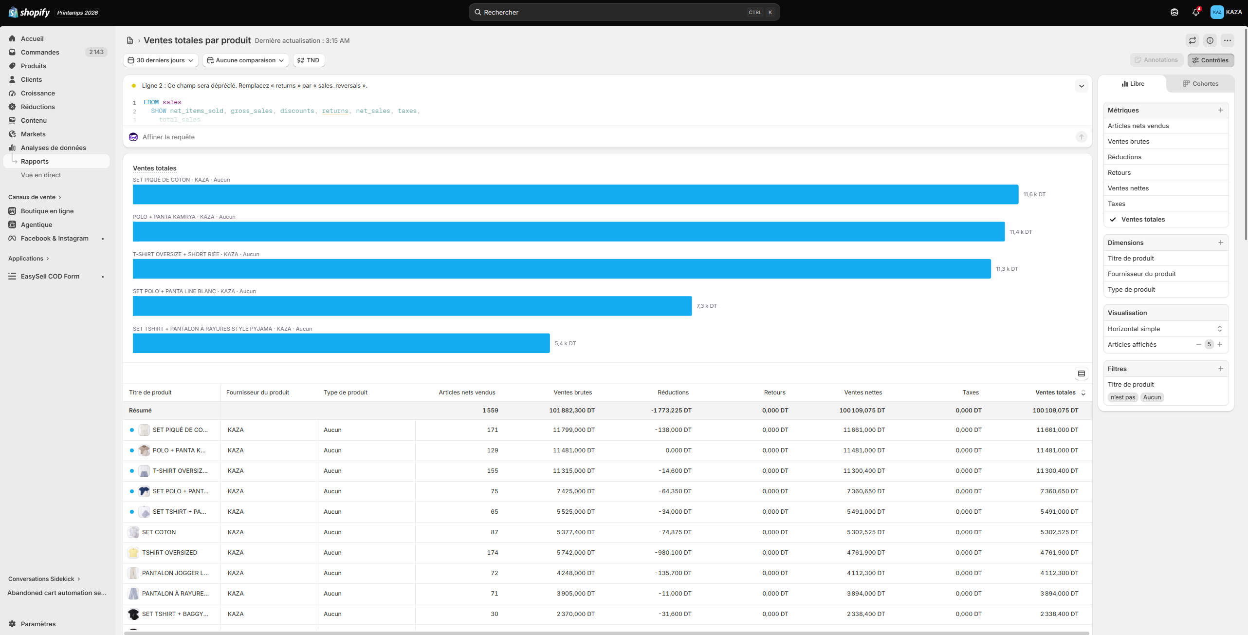The height and width of the screenshot is (635, 1248).
Task: Toggle the Retours metric in panel
Action: click(x=1166, y=172)
